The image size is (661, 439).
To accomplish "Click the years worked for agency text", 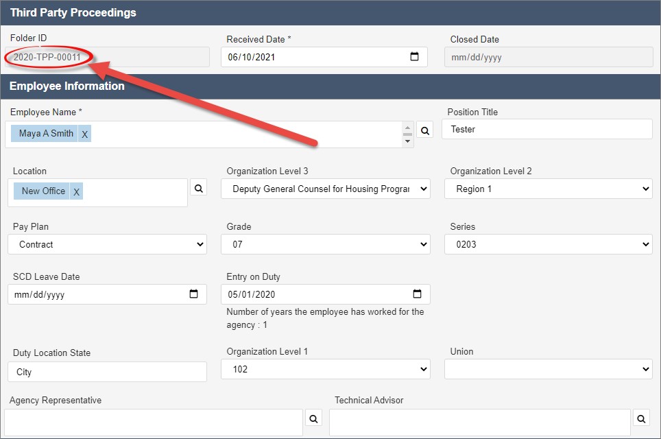I will [325, 318].
